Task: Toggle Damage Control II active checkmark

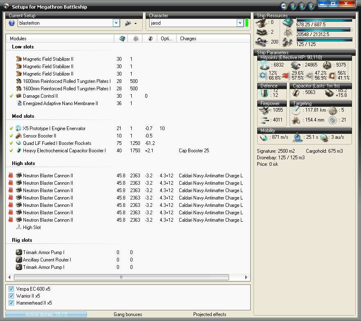Action: click(11, 96)
